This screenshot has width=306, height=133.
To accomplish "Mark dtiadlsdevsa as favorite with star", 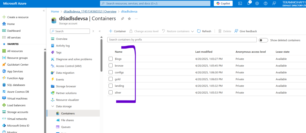I will (129, 18).
